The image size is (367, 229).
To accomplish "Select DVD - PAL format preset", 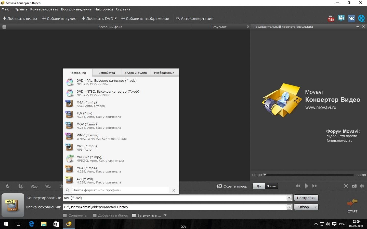I will 121,82.
